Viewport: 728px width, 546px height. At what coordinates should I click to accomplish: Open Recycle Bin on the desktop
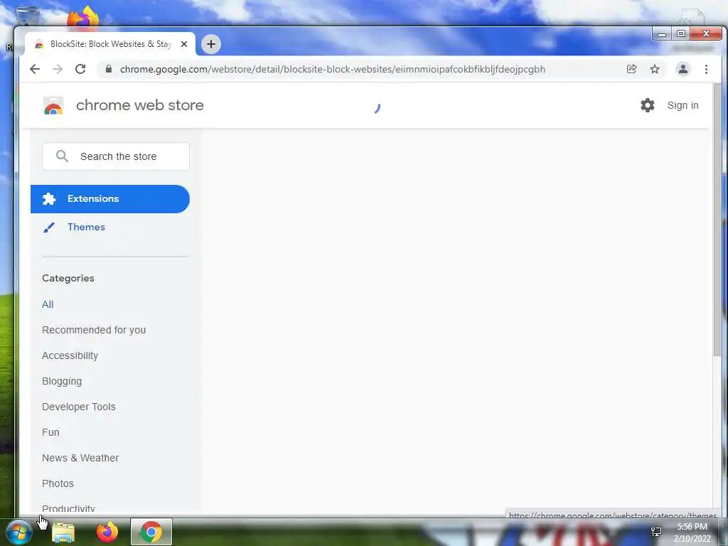[x=27, y=17]
